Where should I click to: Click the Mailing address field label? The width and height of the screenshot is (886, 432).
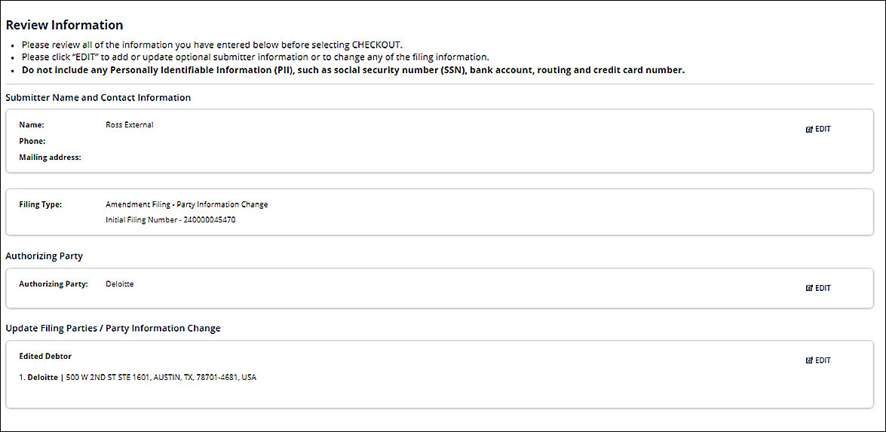click(x=50, y=158)
